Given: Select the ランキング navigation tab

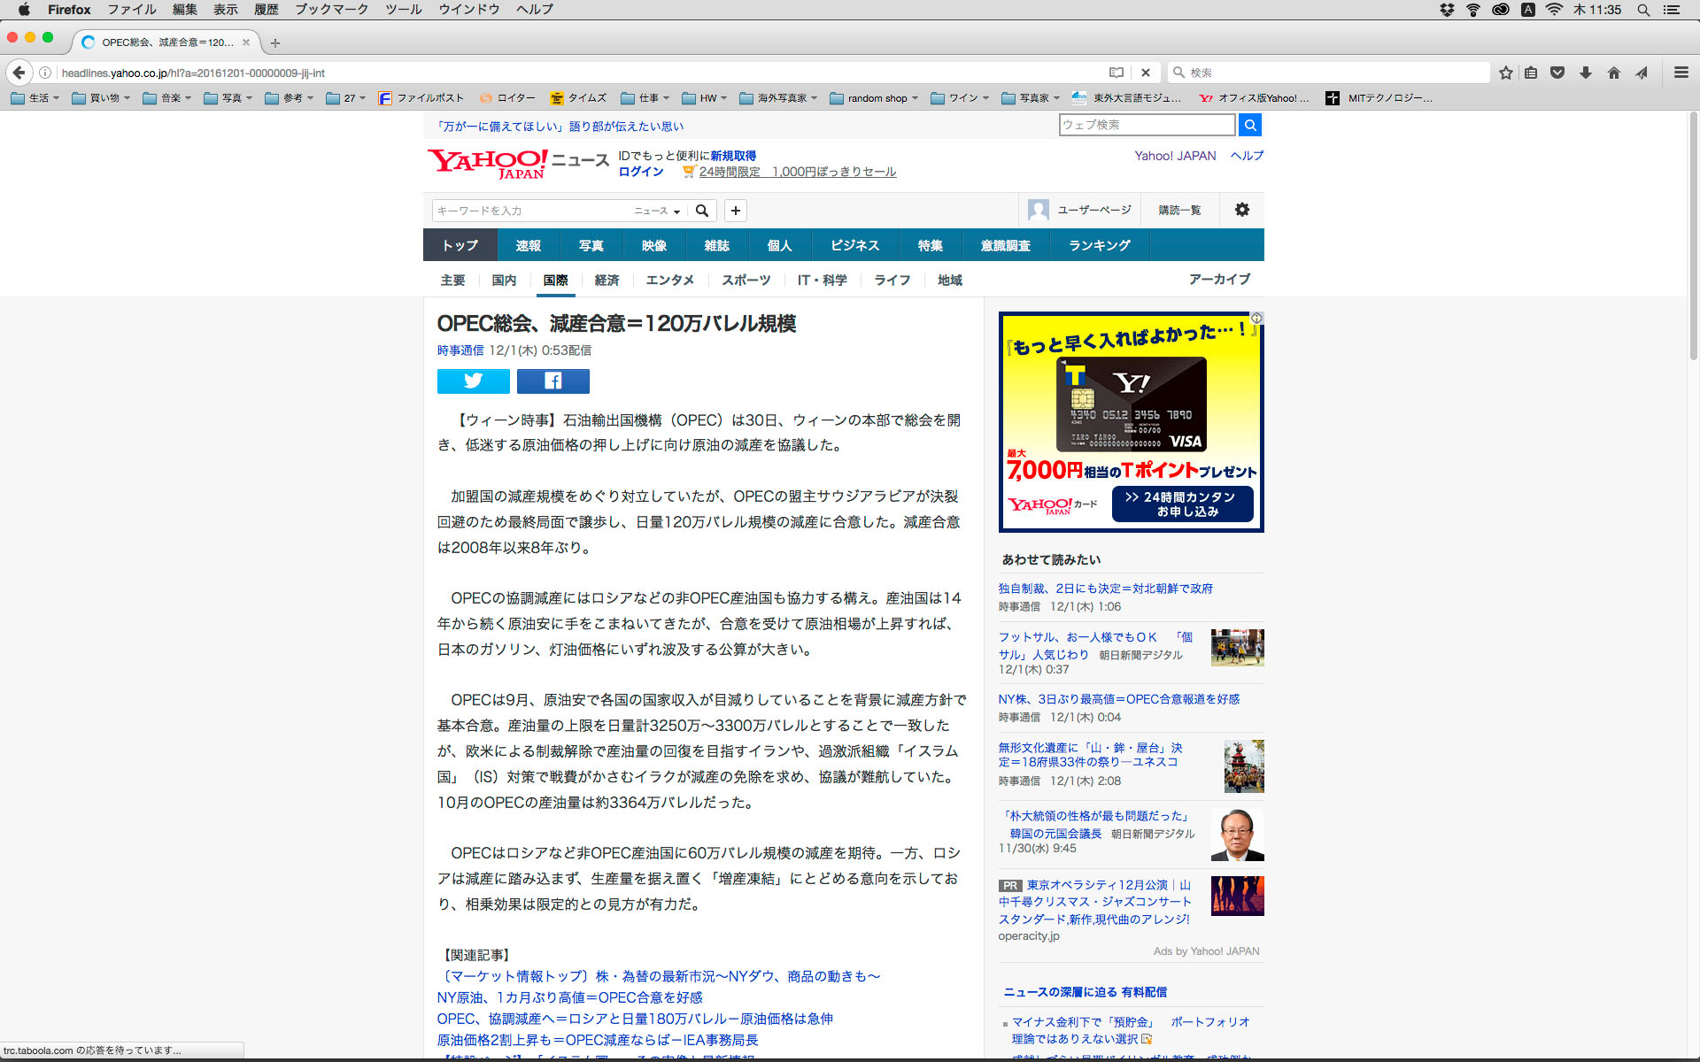Looking at the screenshot, I should [x=1099, y=245].
